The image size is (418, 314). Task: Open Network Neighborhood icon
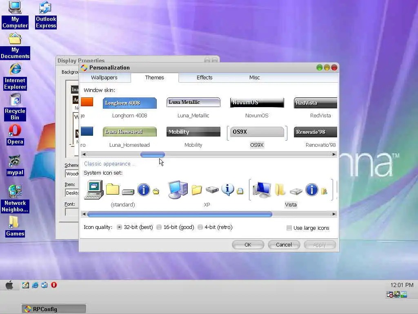coord(15,199)
